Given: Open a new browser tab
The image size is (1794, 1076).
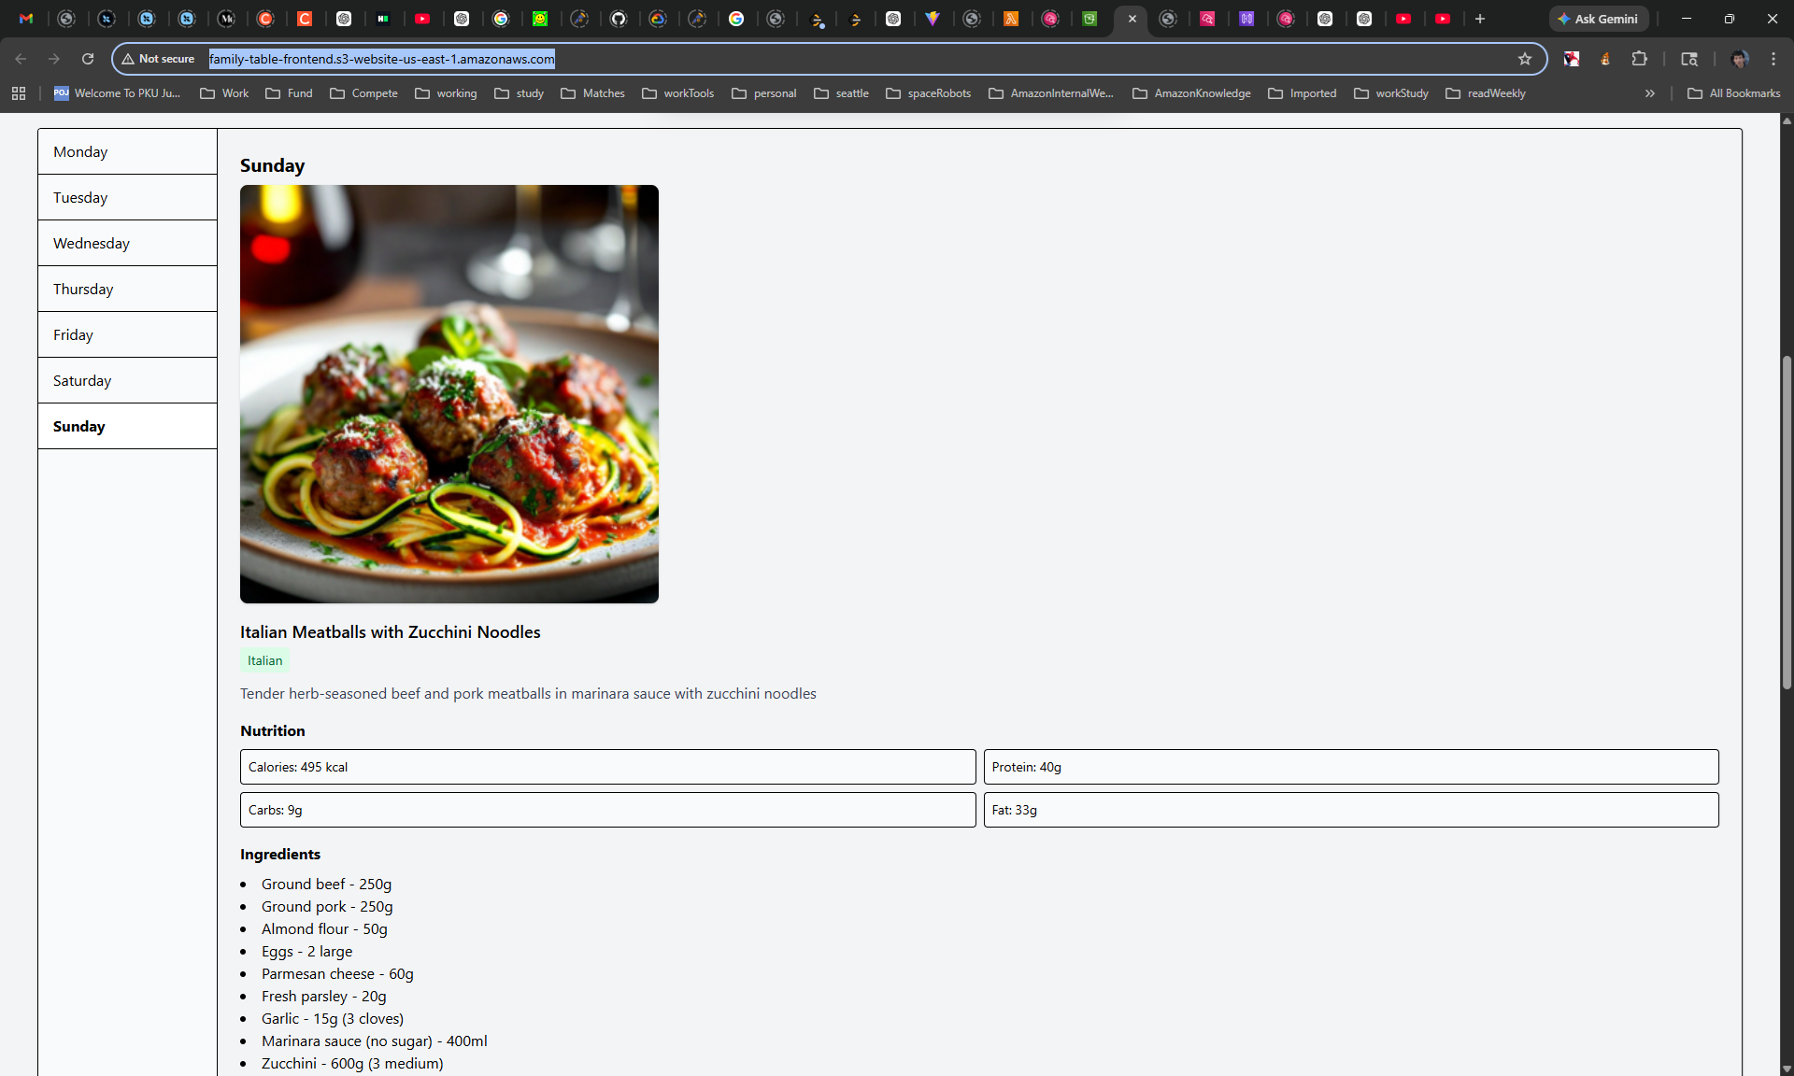Looking at the screenshot, I should click(x=1480, y=19).
